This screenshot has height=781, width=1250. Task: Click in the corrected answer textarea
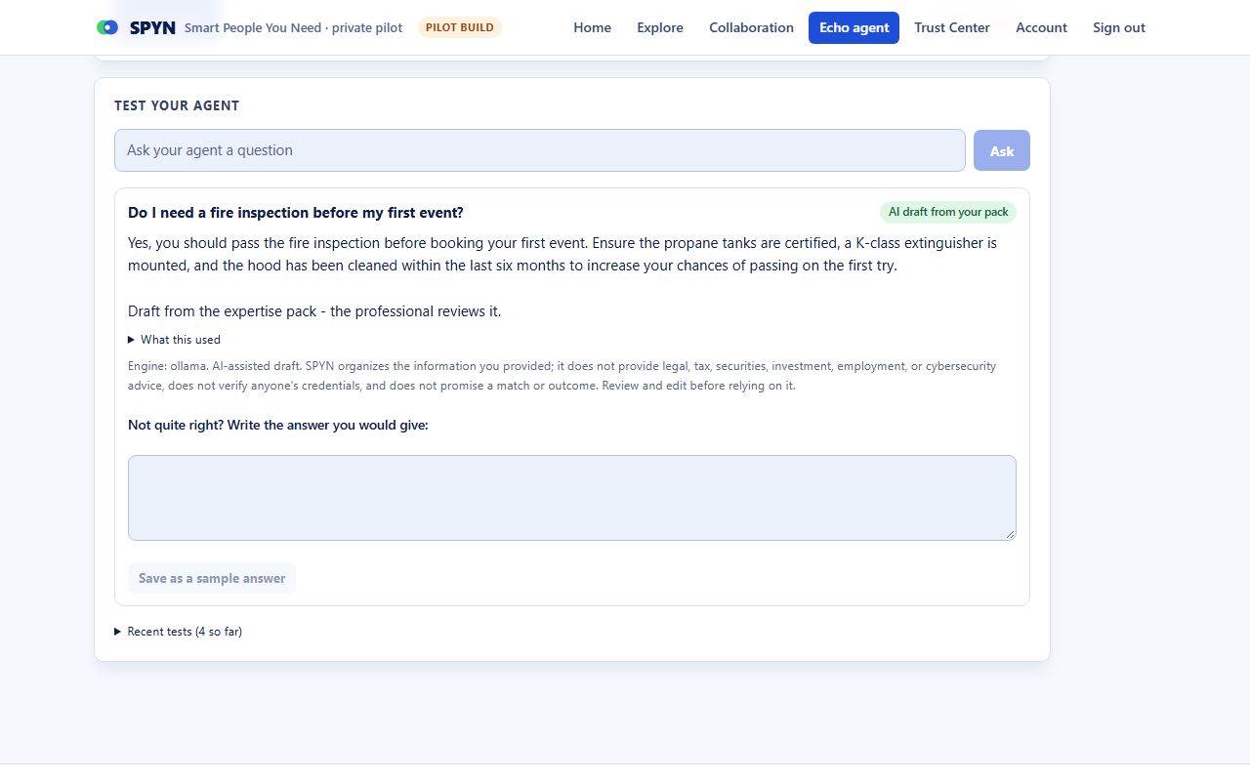(572, 498)
